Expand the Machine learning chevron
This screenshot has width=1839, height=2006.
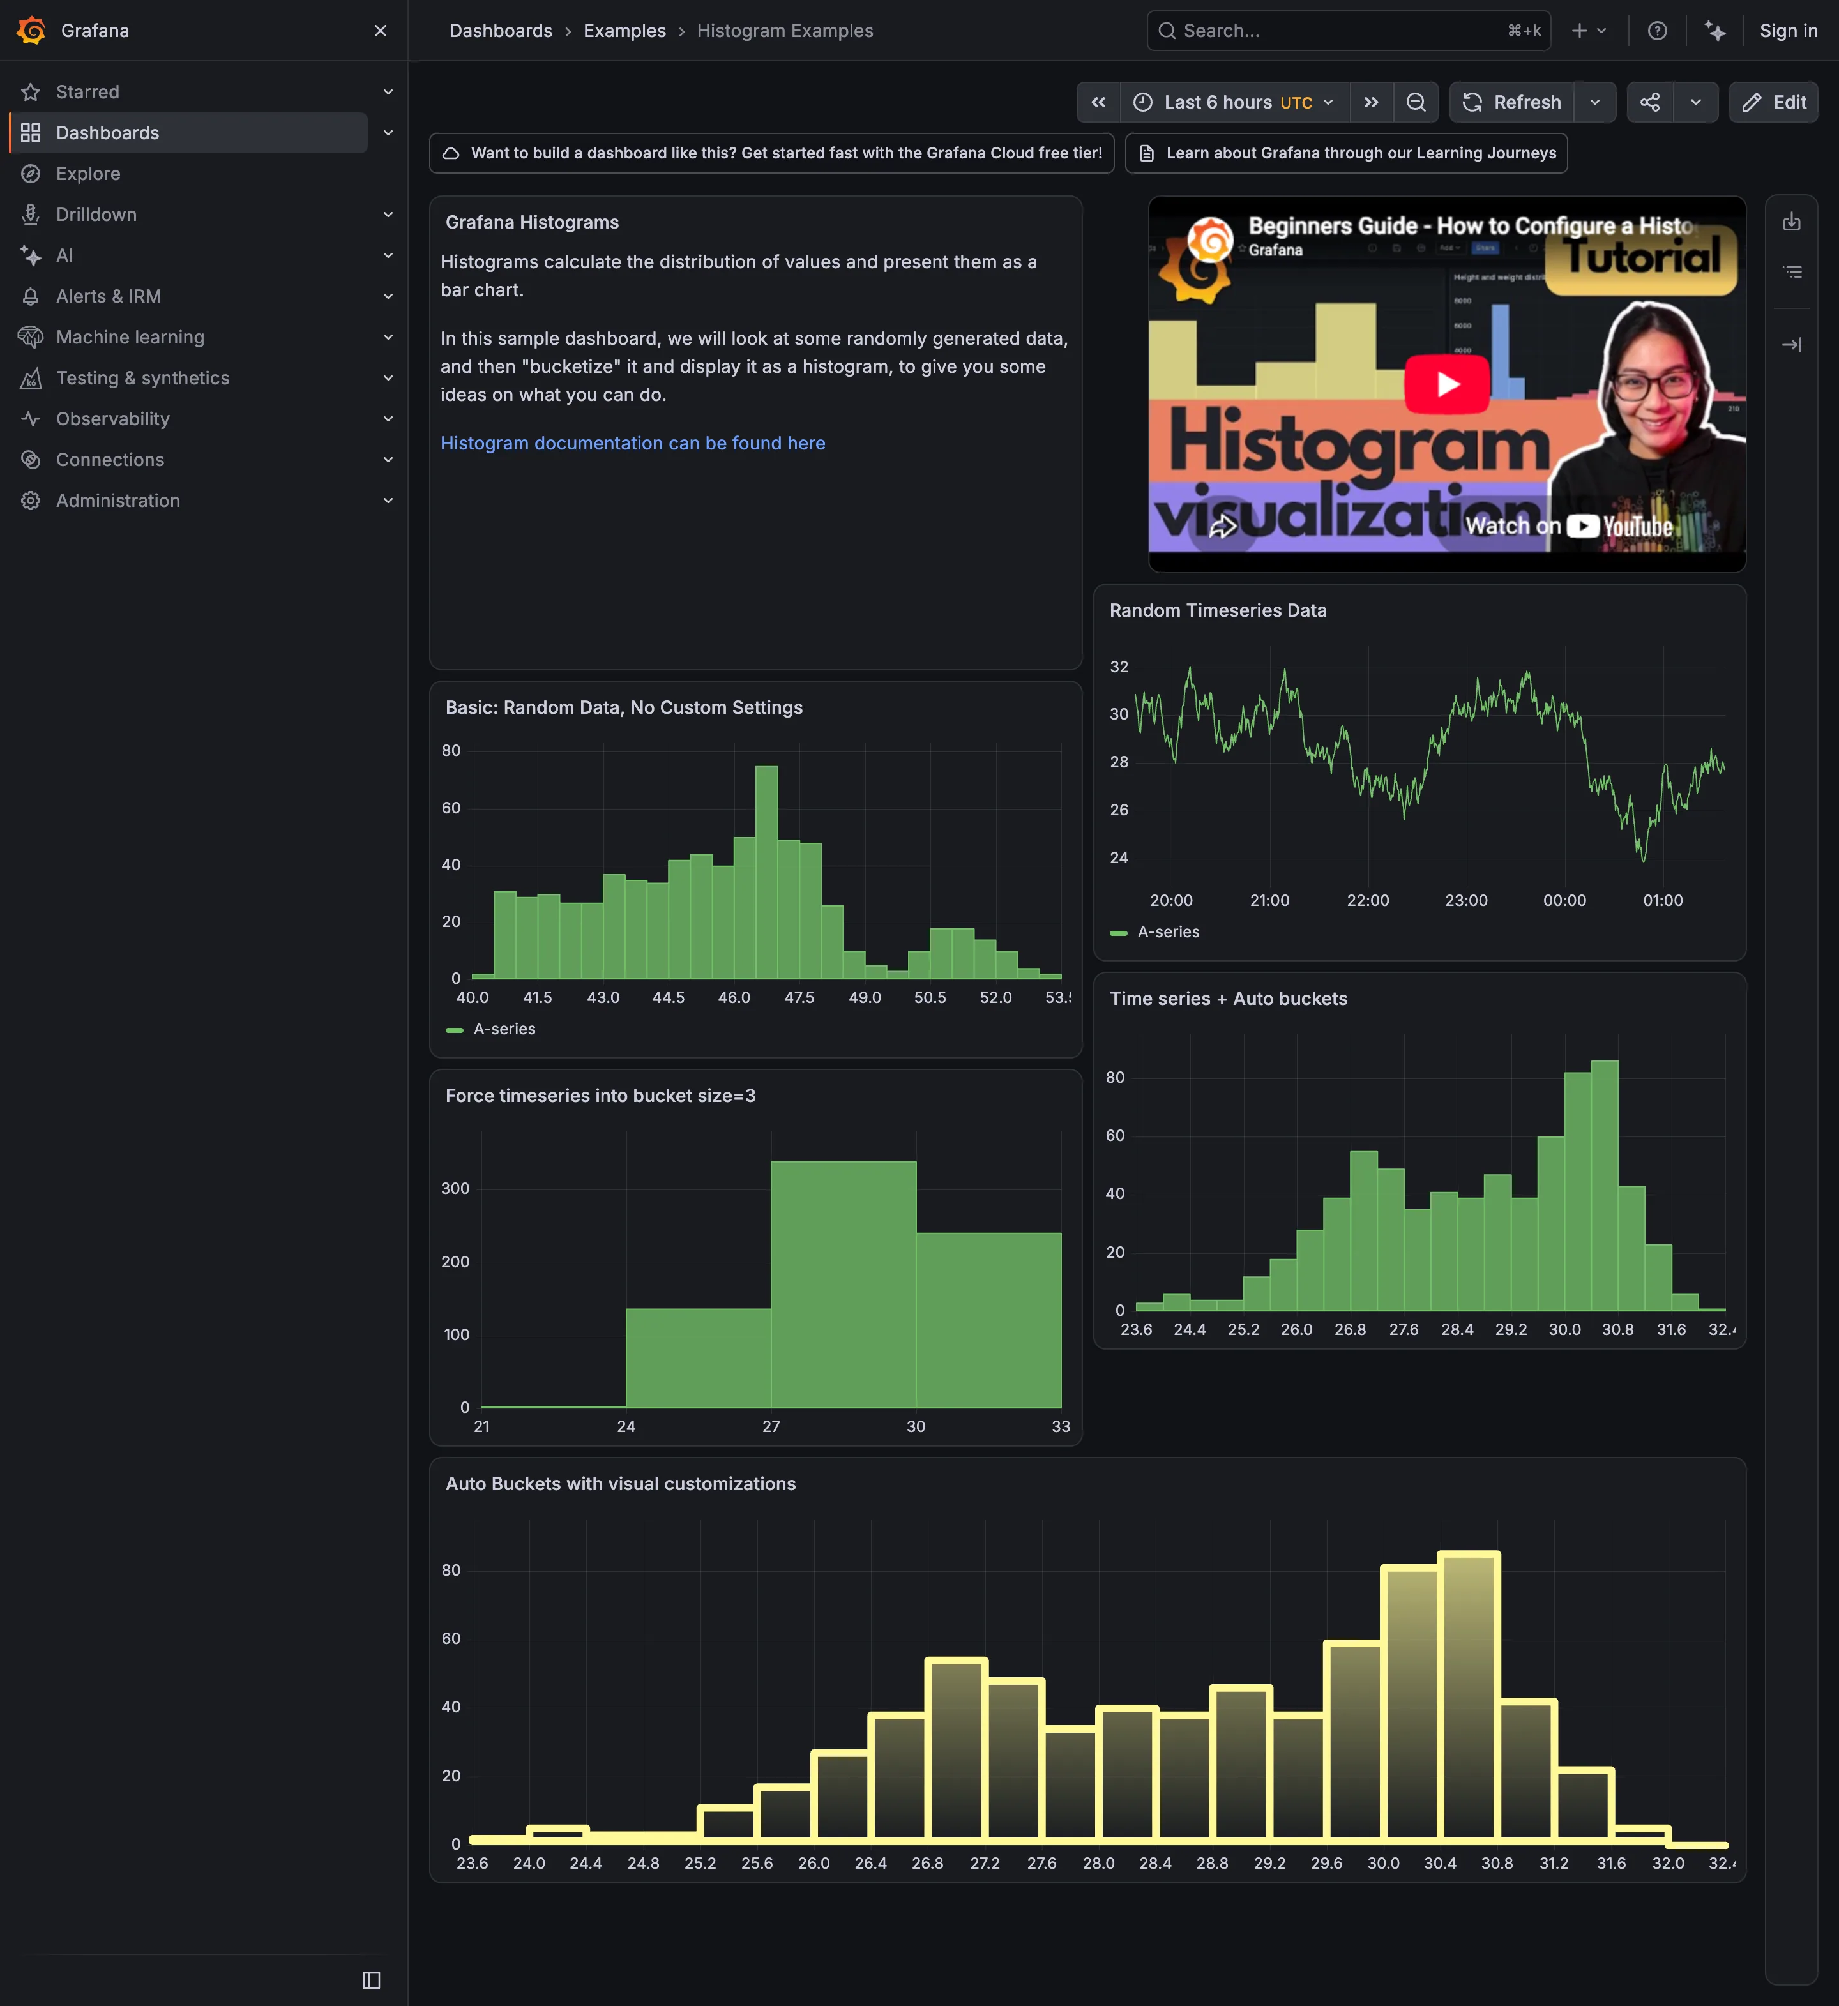tap(388, 336)
